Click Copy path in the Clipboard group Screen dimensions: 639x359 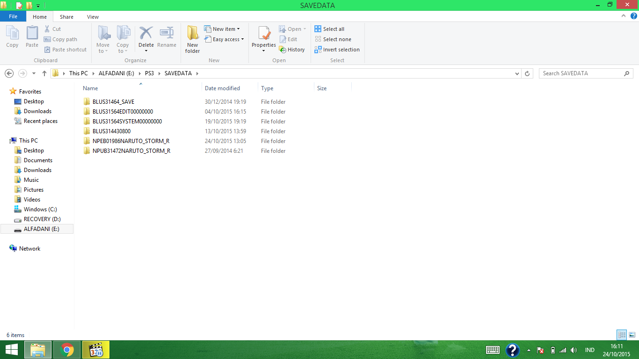pos(65,39)
